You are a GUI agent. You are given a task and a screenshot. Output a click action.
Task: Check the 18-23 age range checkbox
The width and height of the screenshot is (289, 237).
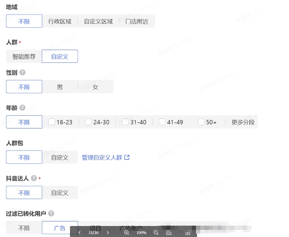pos(51,122)
